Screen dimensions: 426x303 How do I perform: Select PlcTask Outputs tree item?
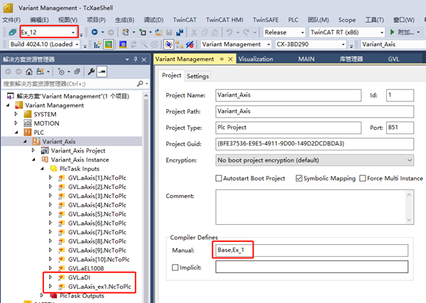point(82,295)
